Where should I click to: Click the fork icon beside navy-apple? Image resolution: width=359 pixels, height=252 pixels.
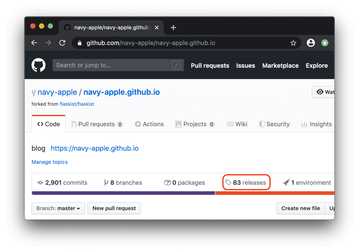(x=33, y=92)
